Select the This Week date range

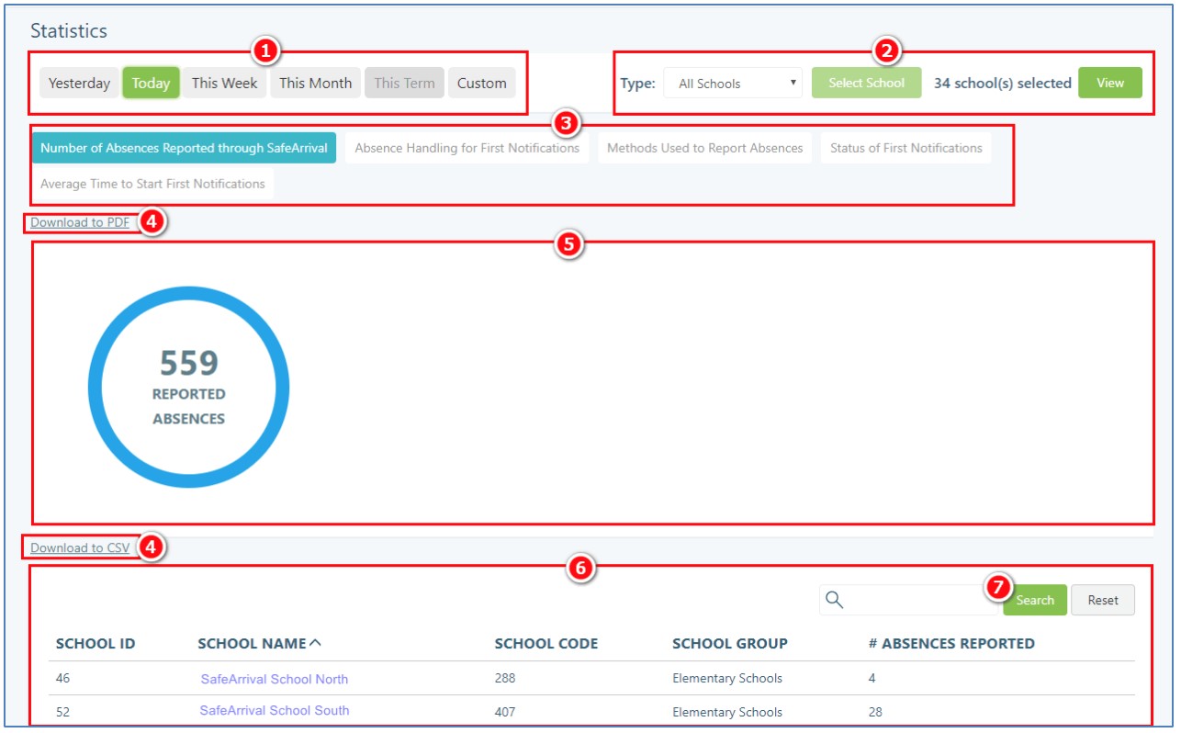click(x=224, y=83)
